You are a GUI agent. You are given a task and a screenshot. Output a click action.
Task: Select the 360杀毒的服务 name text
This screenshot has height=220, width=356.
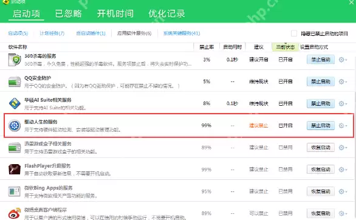[40, 56]
